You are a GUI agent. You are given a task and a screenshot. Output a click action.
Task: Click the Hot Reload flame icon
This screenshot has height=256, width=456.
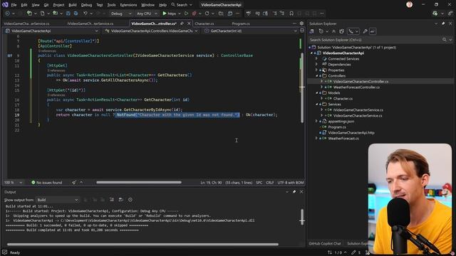pyautogui.click(x=194, y=14)
